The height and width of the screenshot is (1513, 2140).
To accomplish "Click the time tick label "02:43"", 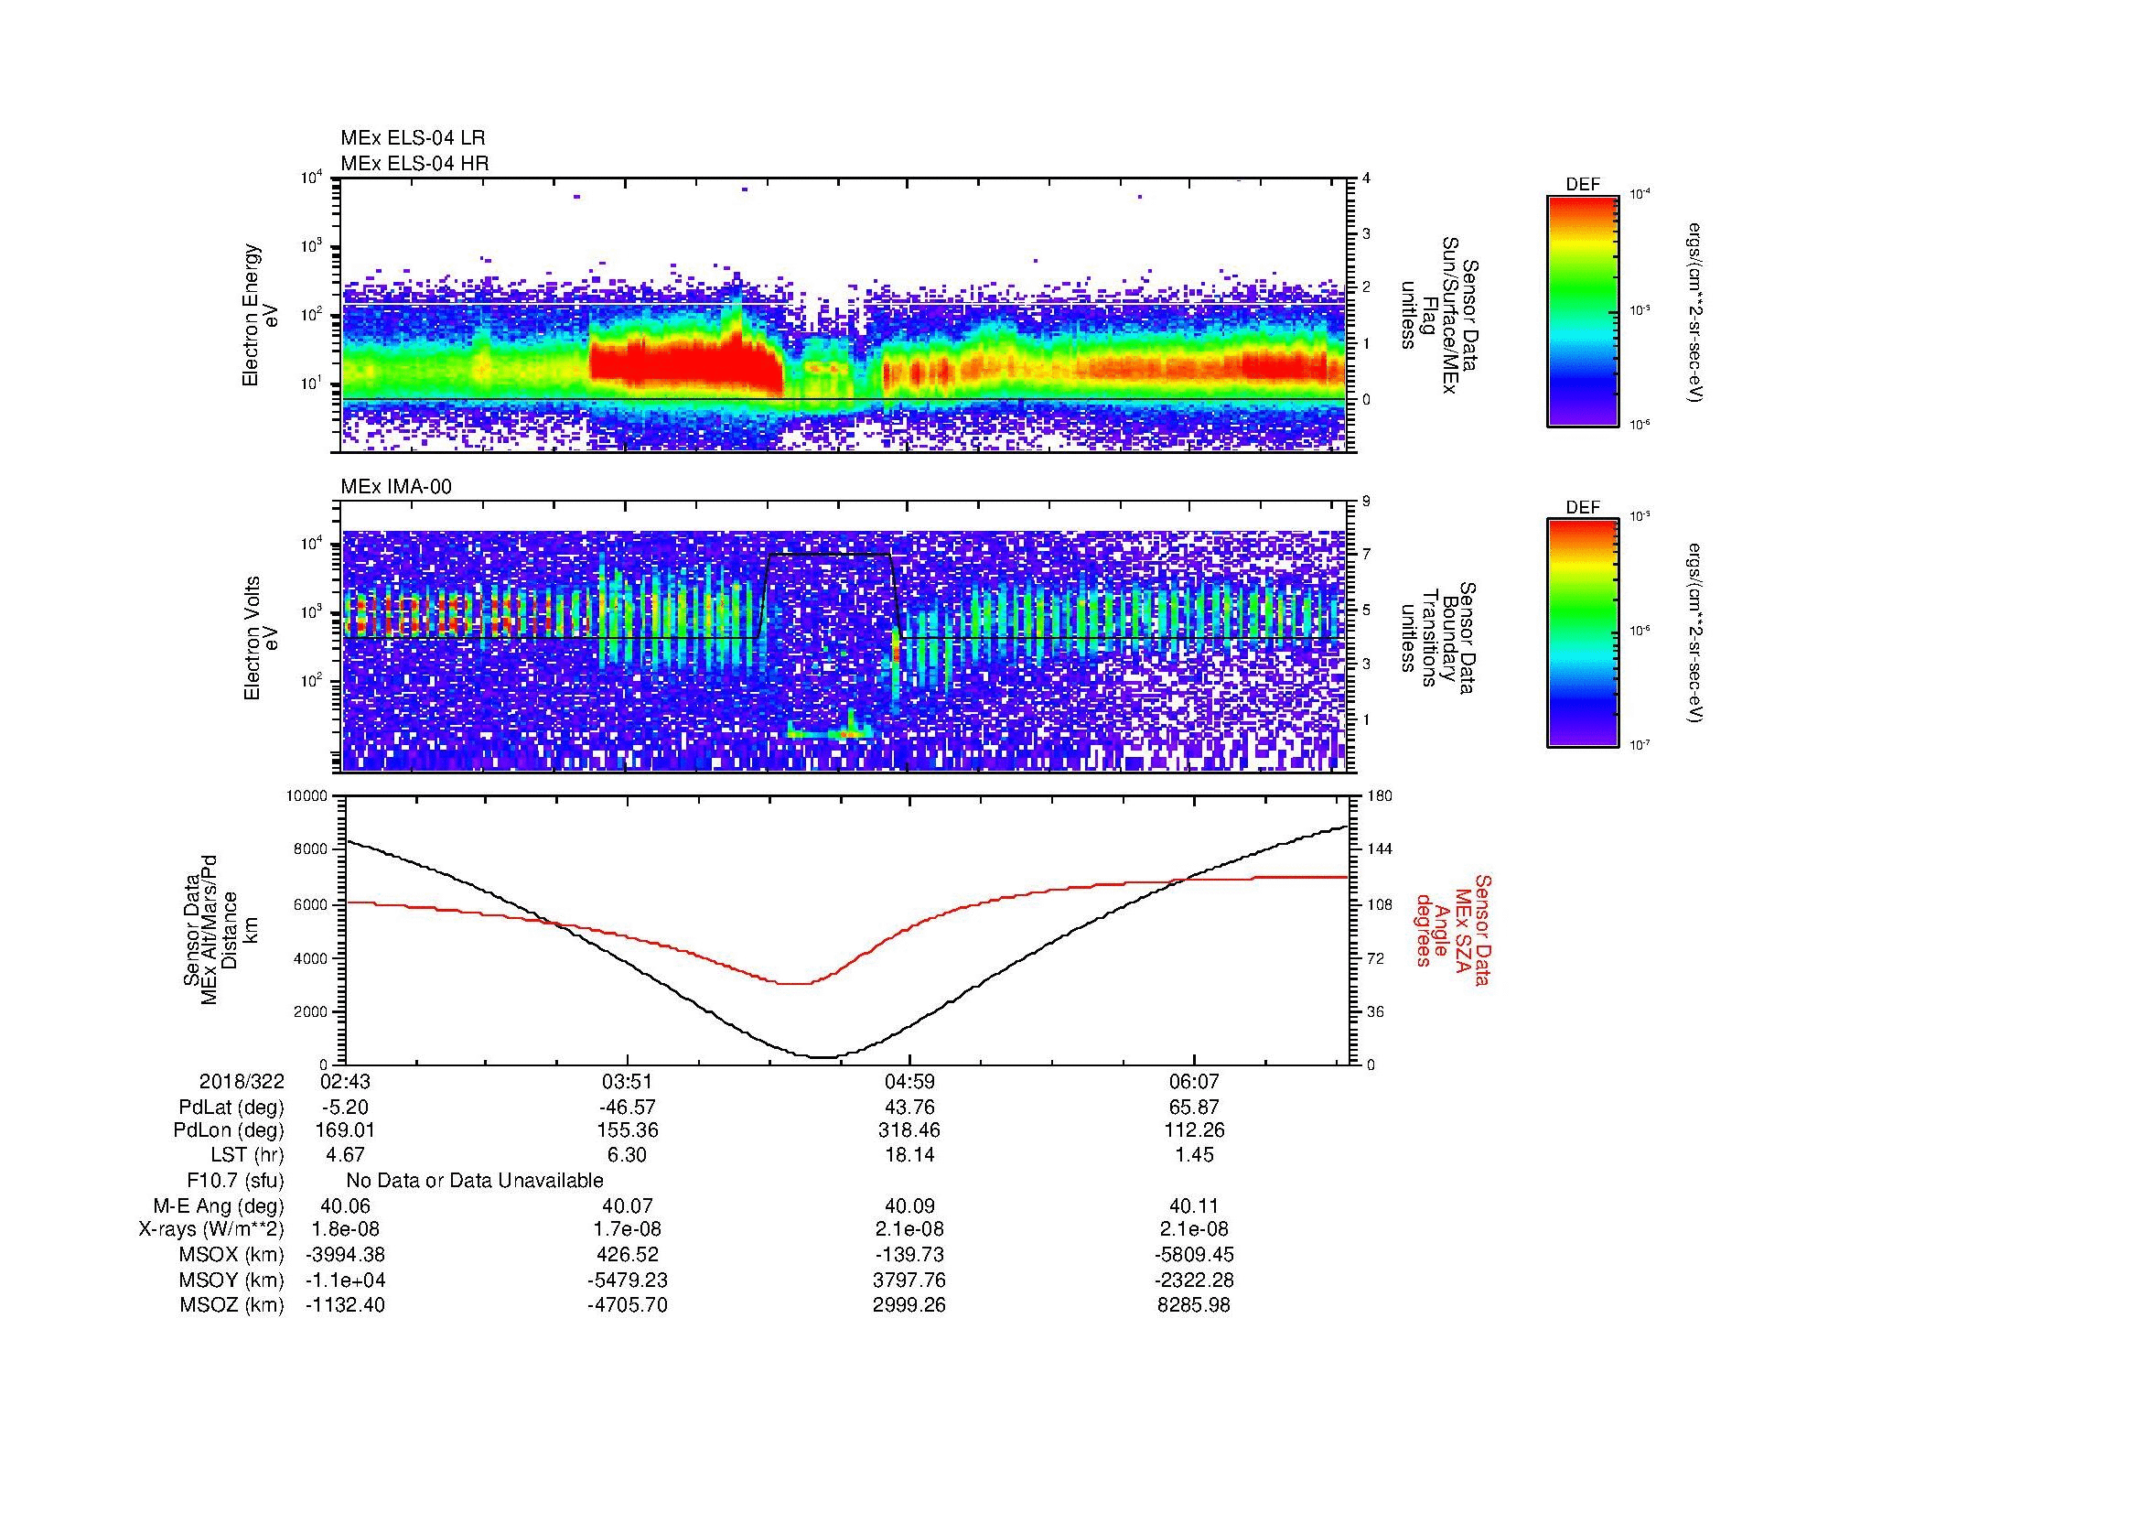I will coord(345,1082).
